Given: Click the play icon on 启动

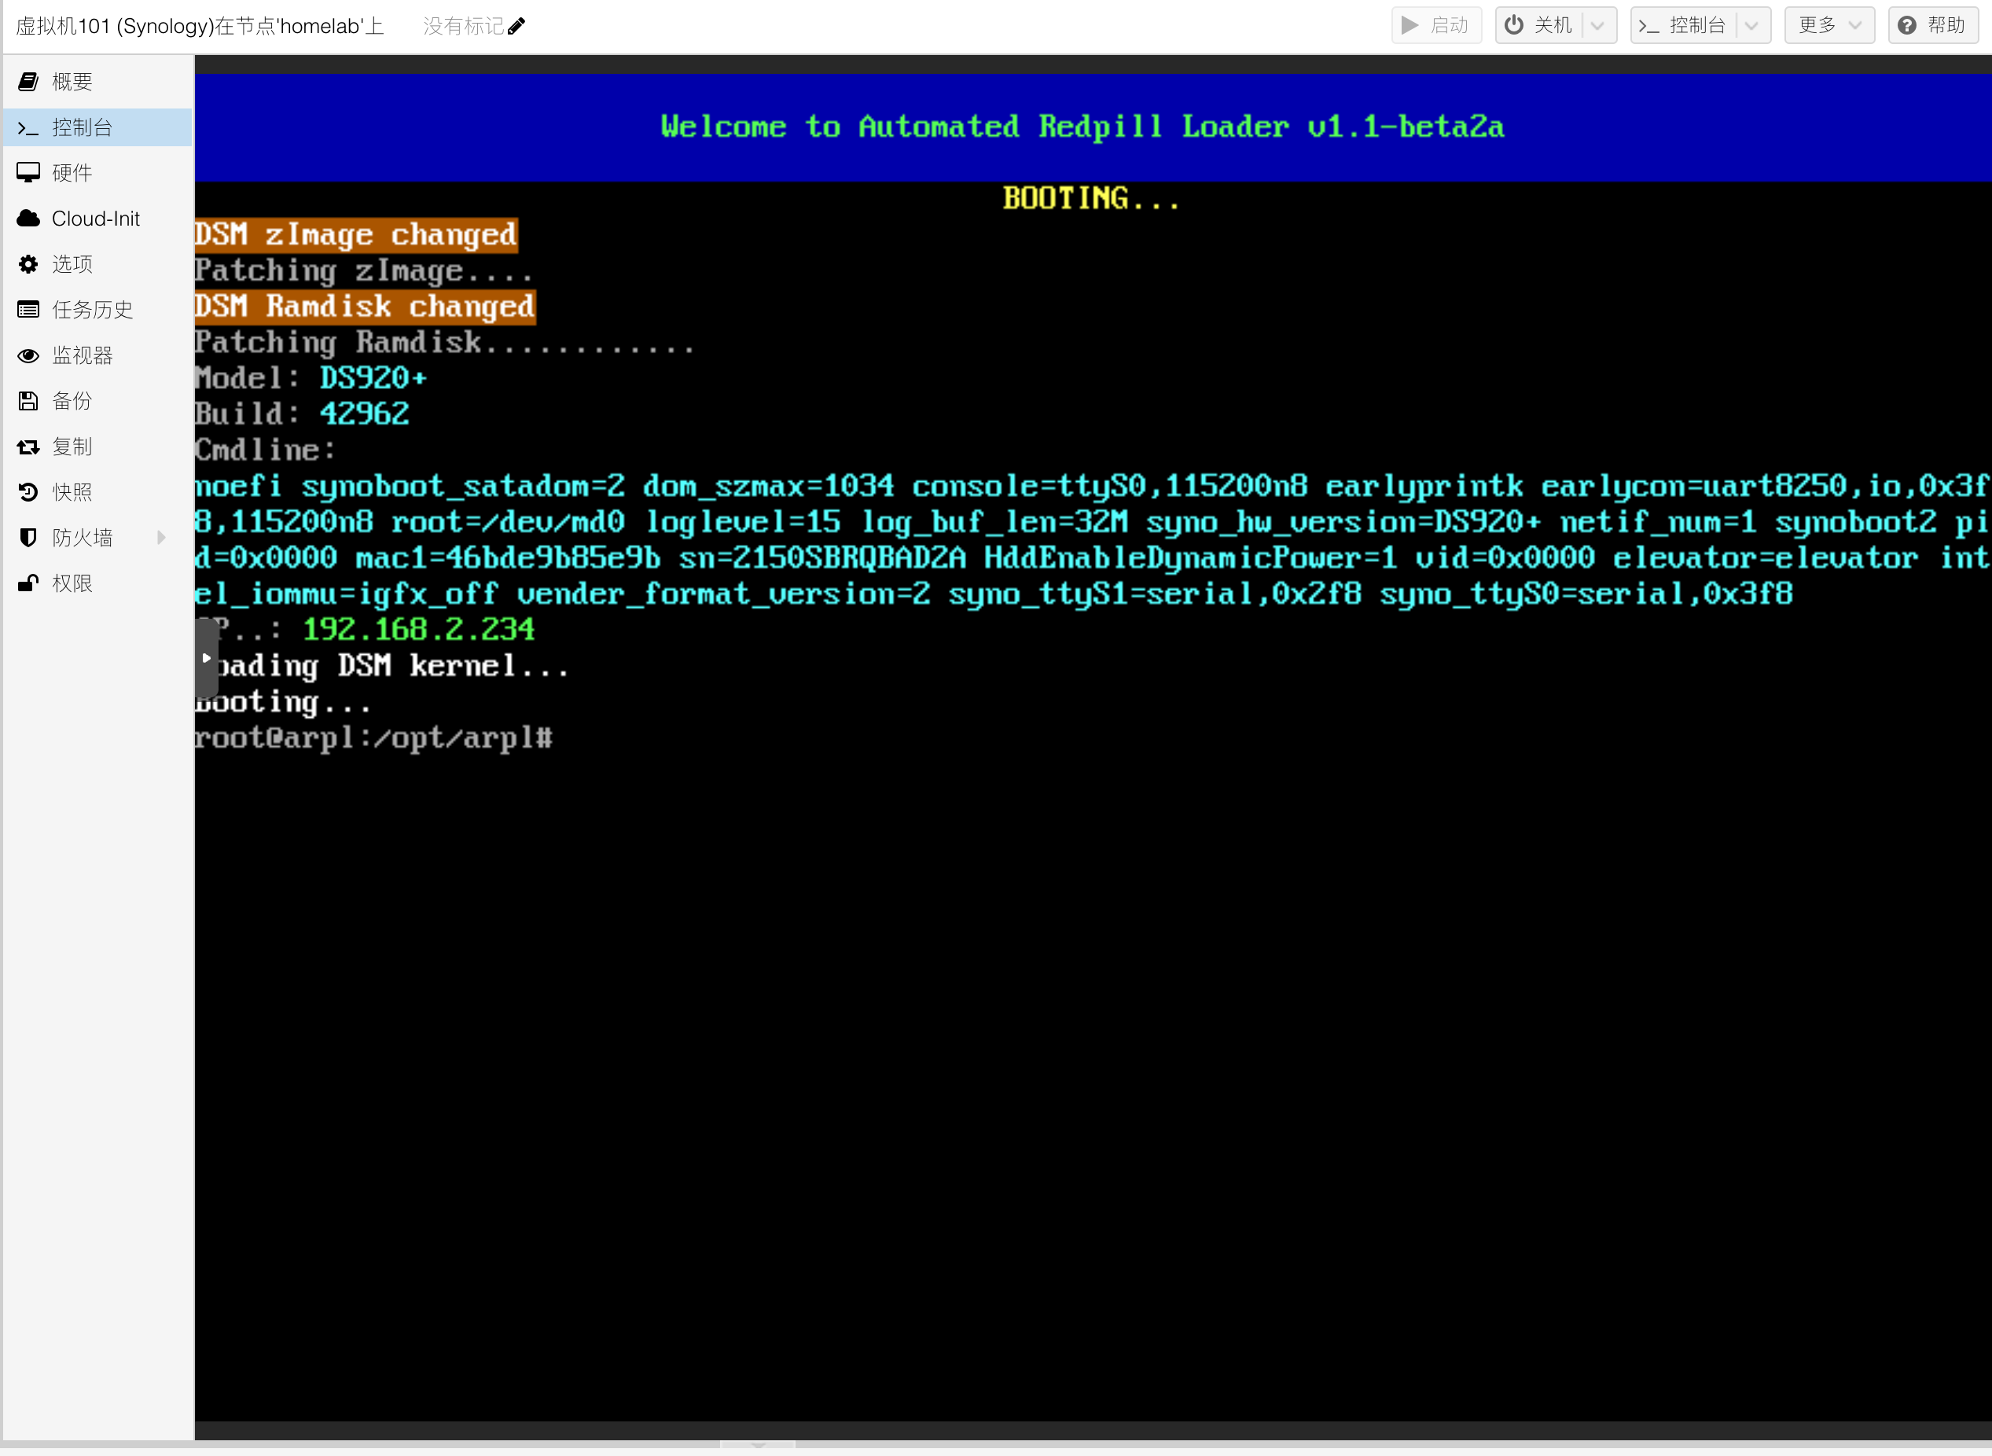Looking at the screenshot, I should [1409, 26].
